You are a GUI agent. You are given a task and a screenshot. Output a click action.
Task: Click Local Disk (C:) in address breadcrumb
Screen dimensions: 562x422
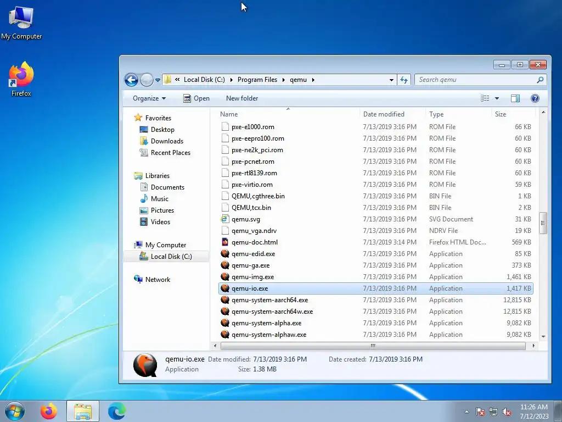(204, 80)
